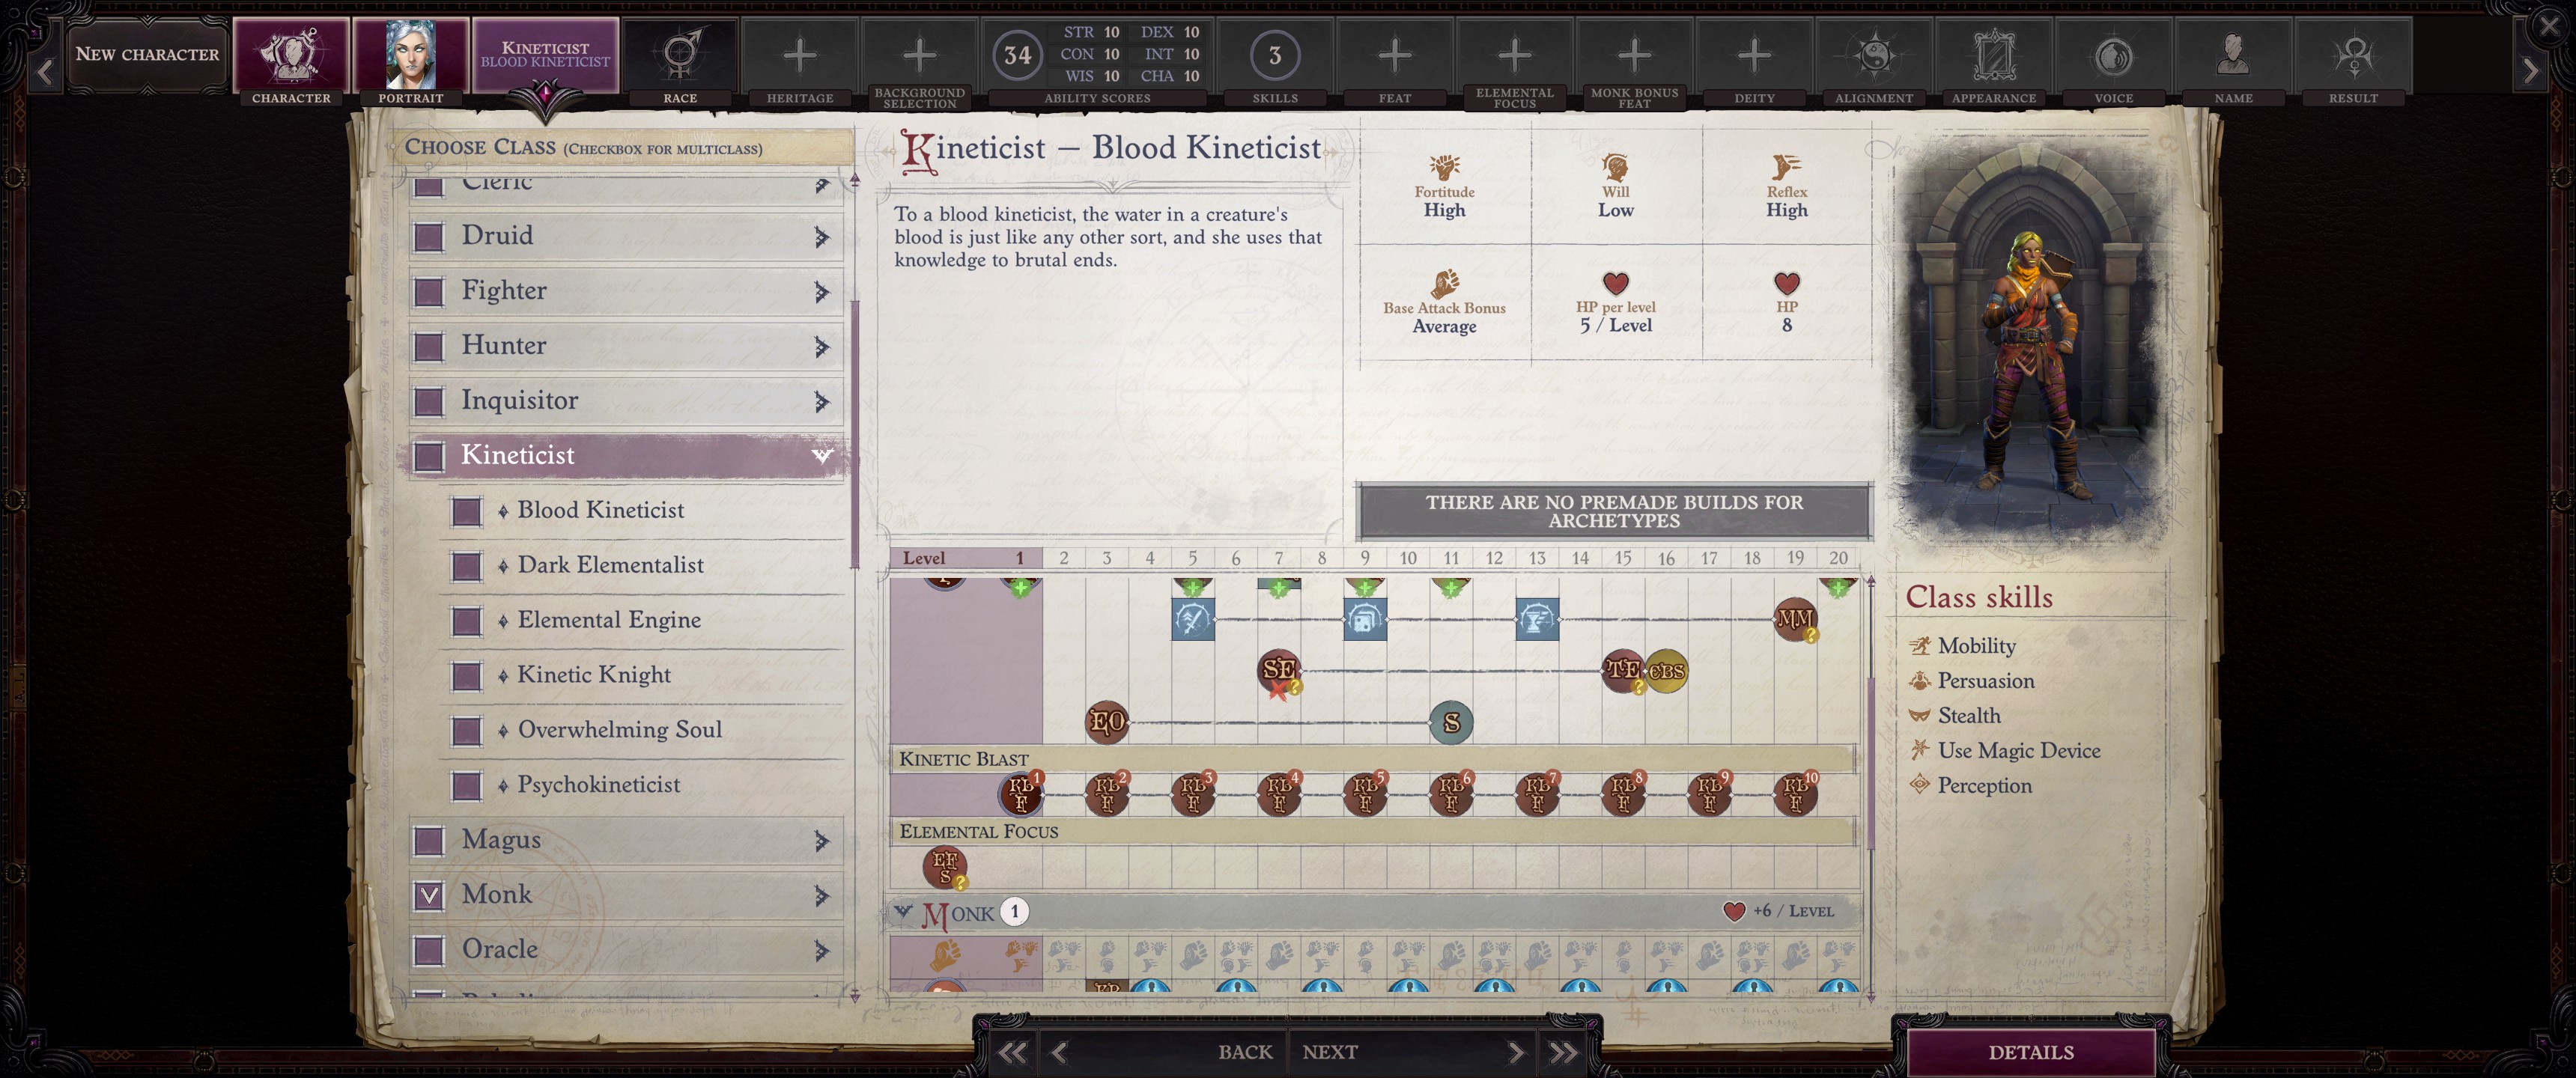Uncheck the Monk multiclass checkbox
2576x1078 pixels.
429,895
